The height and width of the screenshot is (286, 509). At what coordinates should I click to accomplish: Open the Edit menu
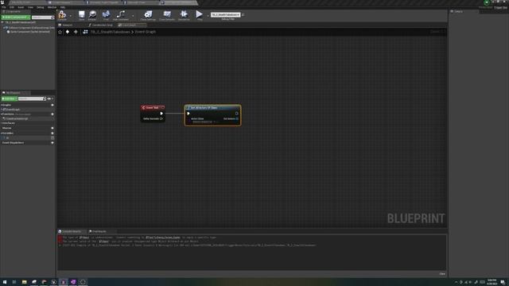click(12, 7)
